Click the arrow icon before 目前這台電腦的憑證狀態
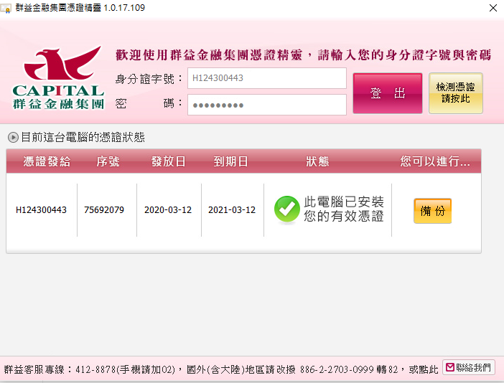 (13, 138)
